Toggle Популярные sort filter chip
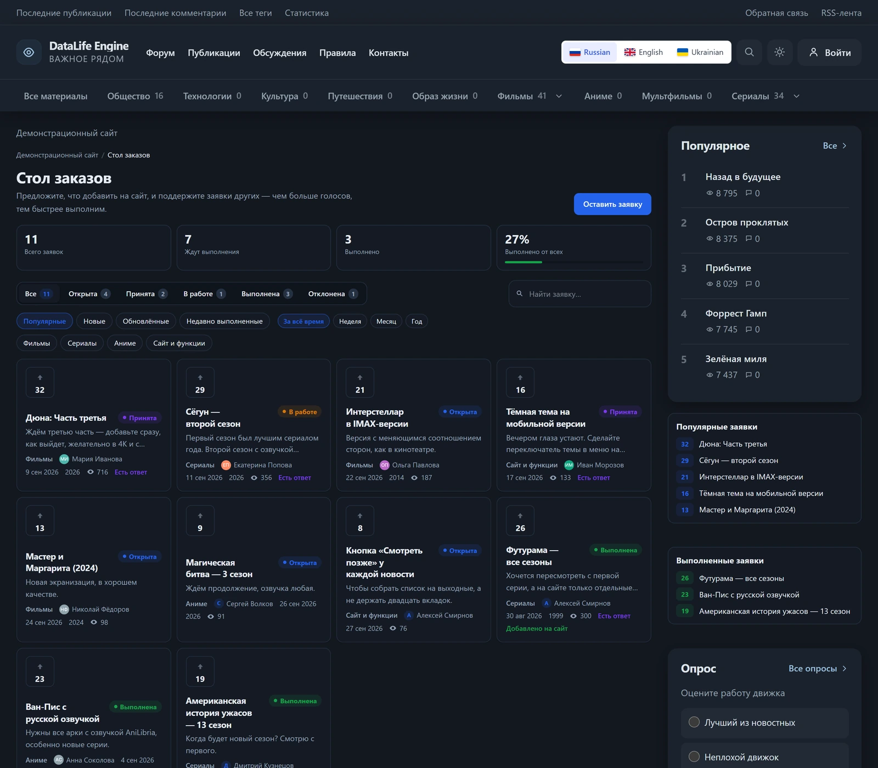The width and height of the screenshot is (878, 768). (44, 321)
